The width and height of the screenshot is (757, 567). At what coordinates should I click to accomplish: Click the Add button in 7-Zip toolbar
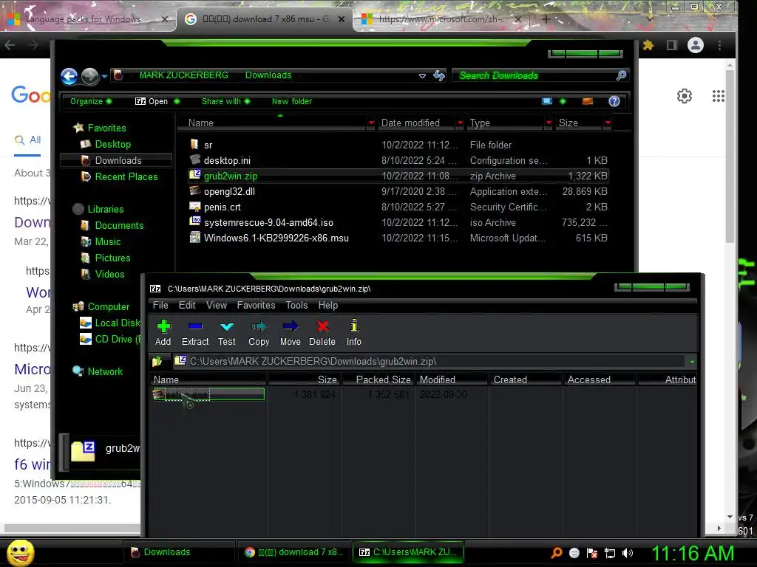tap(163, 332)
